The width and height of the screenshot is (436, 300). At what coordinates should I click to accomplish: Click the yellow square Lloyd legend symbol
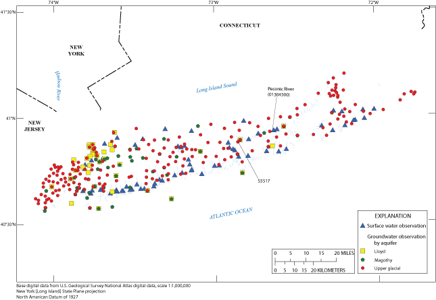(x=362, y=249)
